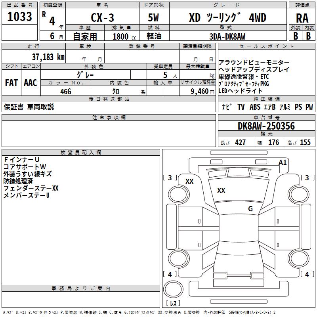317x317 pixels.
Task: Select exterior grade B under 外装
Action: pyautogui.click(x=296, y=36)
